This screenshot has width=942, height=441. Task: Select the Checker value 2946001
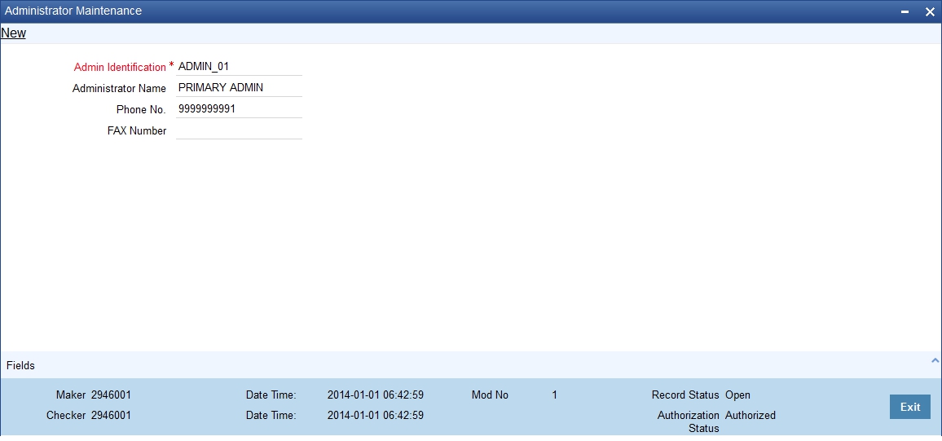coord(111,415)
